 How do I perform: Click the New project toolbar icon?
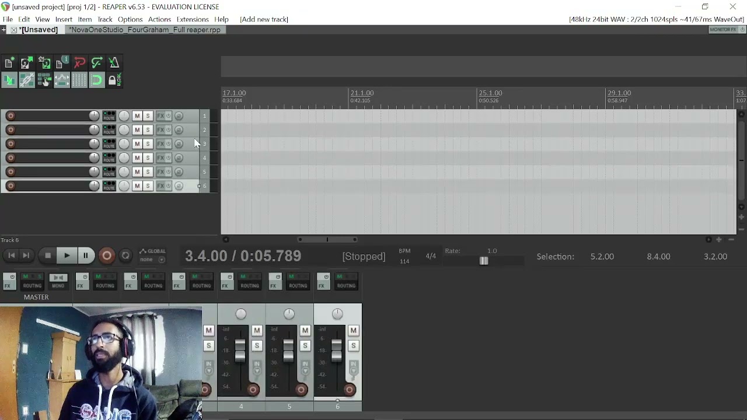coord(9,63)
